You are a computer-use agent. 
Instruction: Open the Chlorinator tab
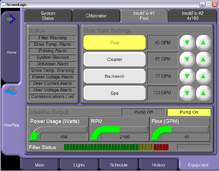point(96,16)
